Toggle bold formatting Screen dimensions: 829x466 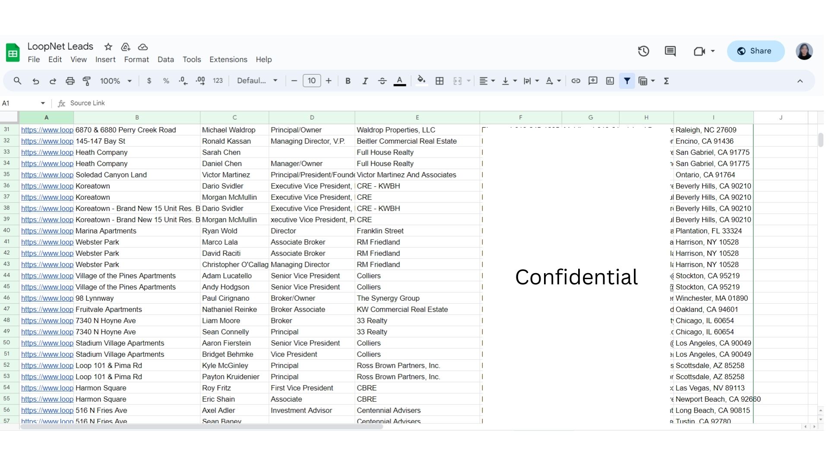348,81
